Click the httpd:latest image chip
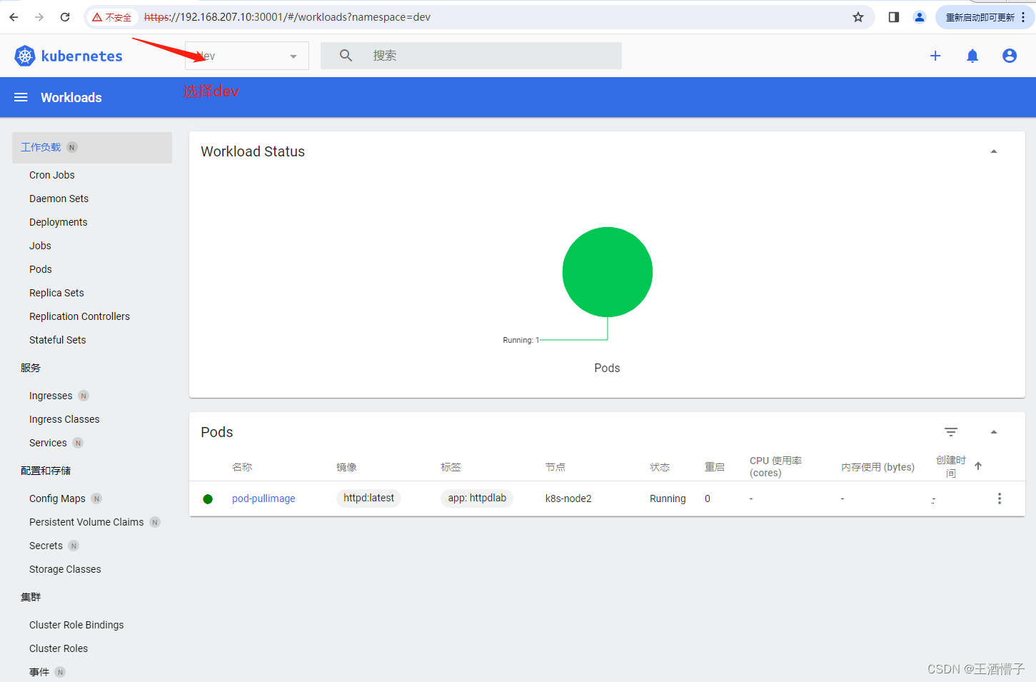This screenshot has width=1036, height=682. 368,498
